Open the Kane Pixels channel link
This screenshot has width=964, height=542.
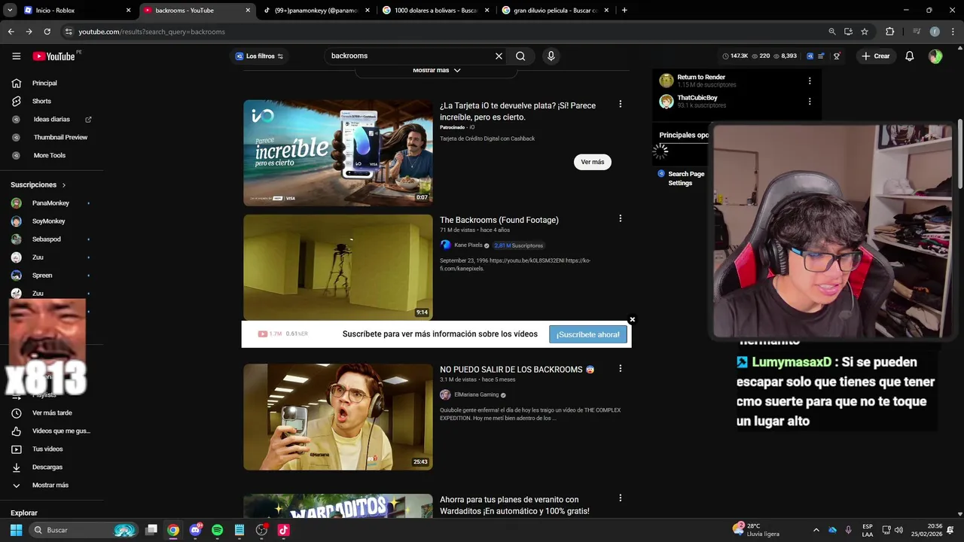tap(468, 245)
